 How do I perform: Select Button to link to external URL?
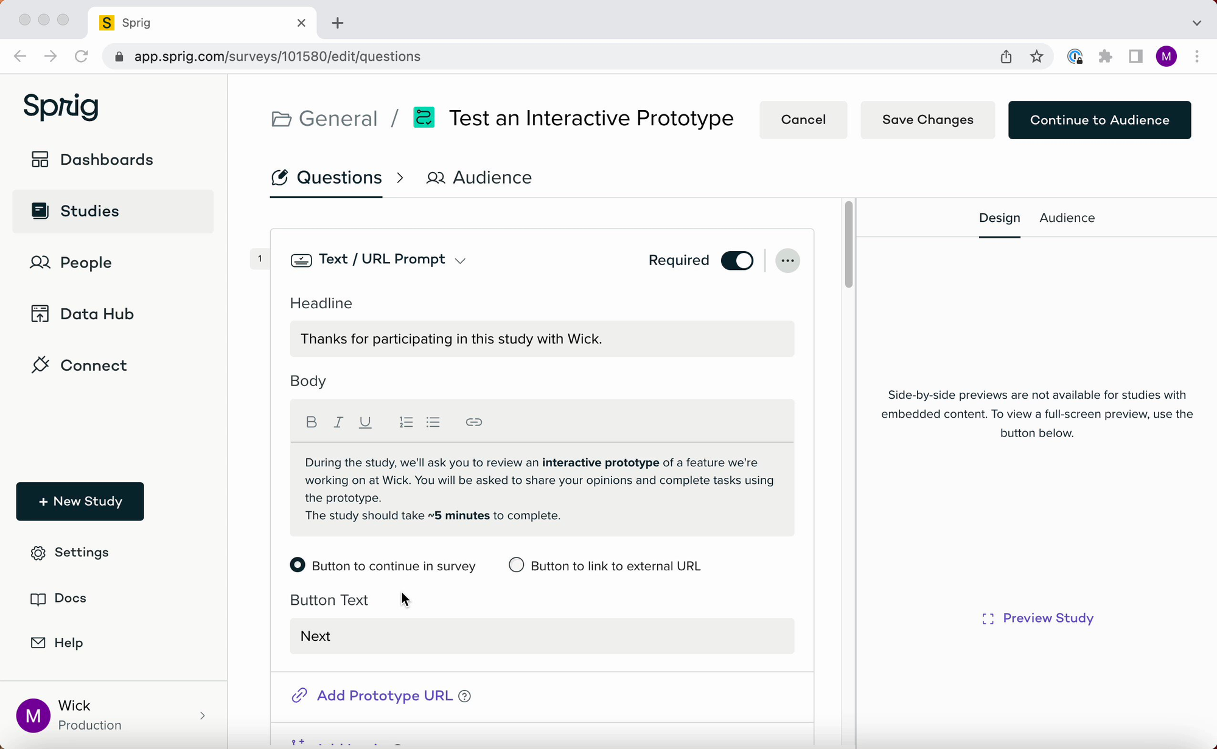coord(516,565)
